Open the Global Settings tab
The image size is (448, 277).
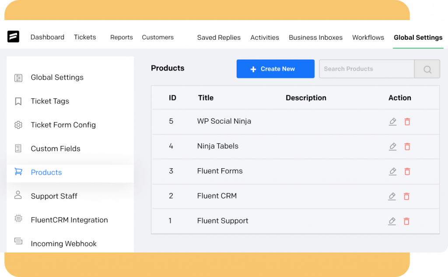click(418, 38)
